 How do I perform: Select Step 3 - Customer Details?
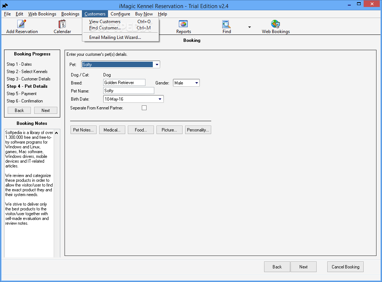[29, 79]
